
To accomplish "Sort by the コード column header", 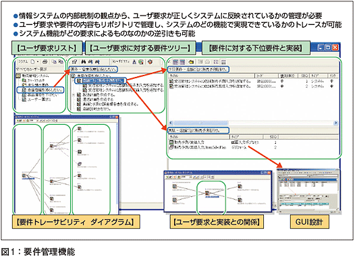I will point(266,76).
